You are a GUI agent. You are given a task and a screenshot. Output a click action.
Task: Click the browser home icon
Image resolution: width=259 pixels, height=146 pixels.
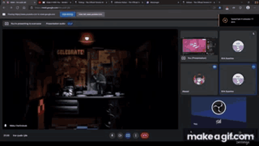[x=24, y=8]
